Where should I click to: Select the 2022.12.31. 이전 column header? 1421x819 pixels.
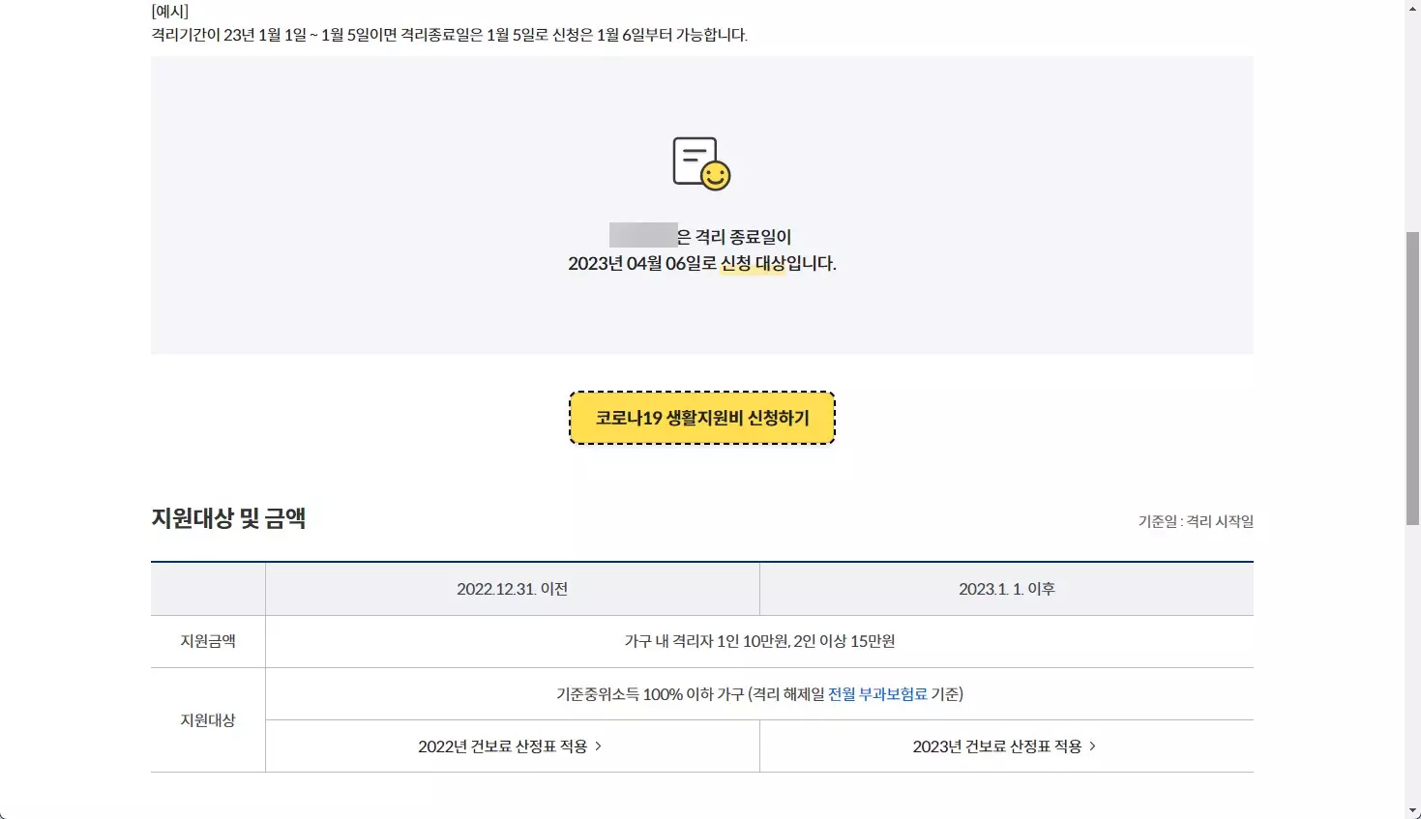coord(513,588)
